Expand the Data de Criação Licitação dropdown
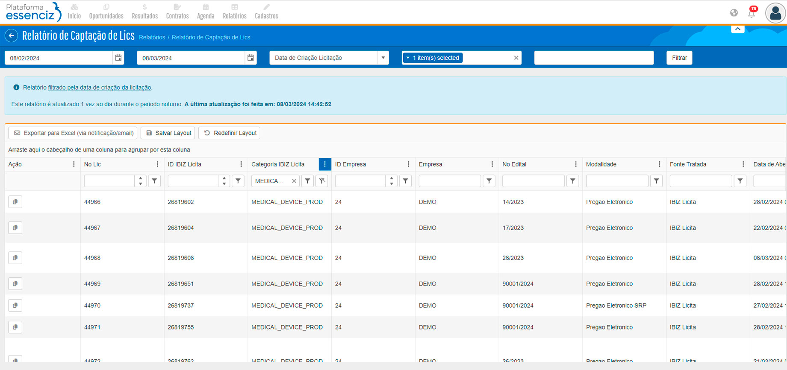 [383, 58]
